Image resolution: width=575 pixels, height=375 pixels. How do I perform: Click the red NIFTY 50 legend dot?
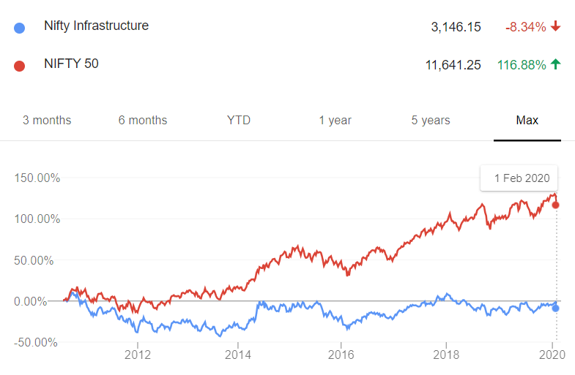tap(19, 66)
